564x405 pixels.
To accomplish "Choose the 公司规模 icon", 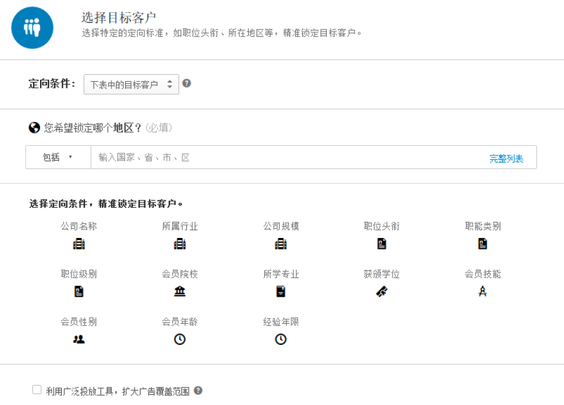I will click(x=280, y=244).
